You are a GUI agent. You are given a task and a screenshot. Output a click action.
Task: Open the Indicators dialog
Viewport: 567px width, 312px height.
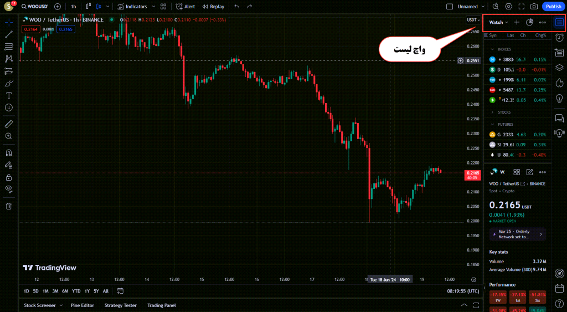132,7
